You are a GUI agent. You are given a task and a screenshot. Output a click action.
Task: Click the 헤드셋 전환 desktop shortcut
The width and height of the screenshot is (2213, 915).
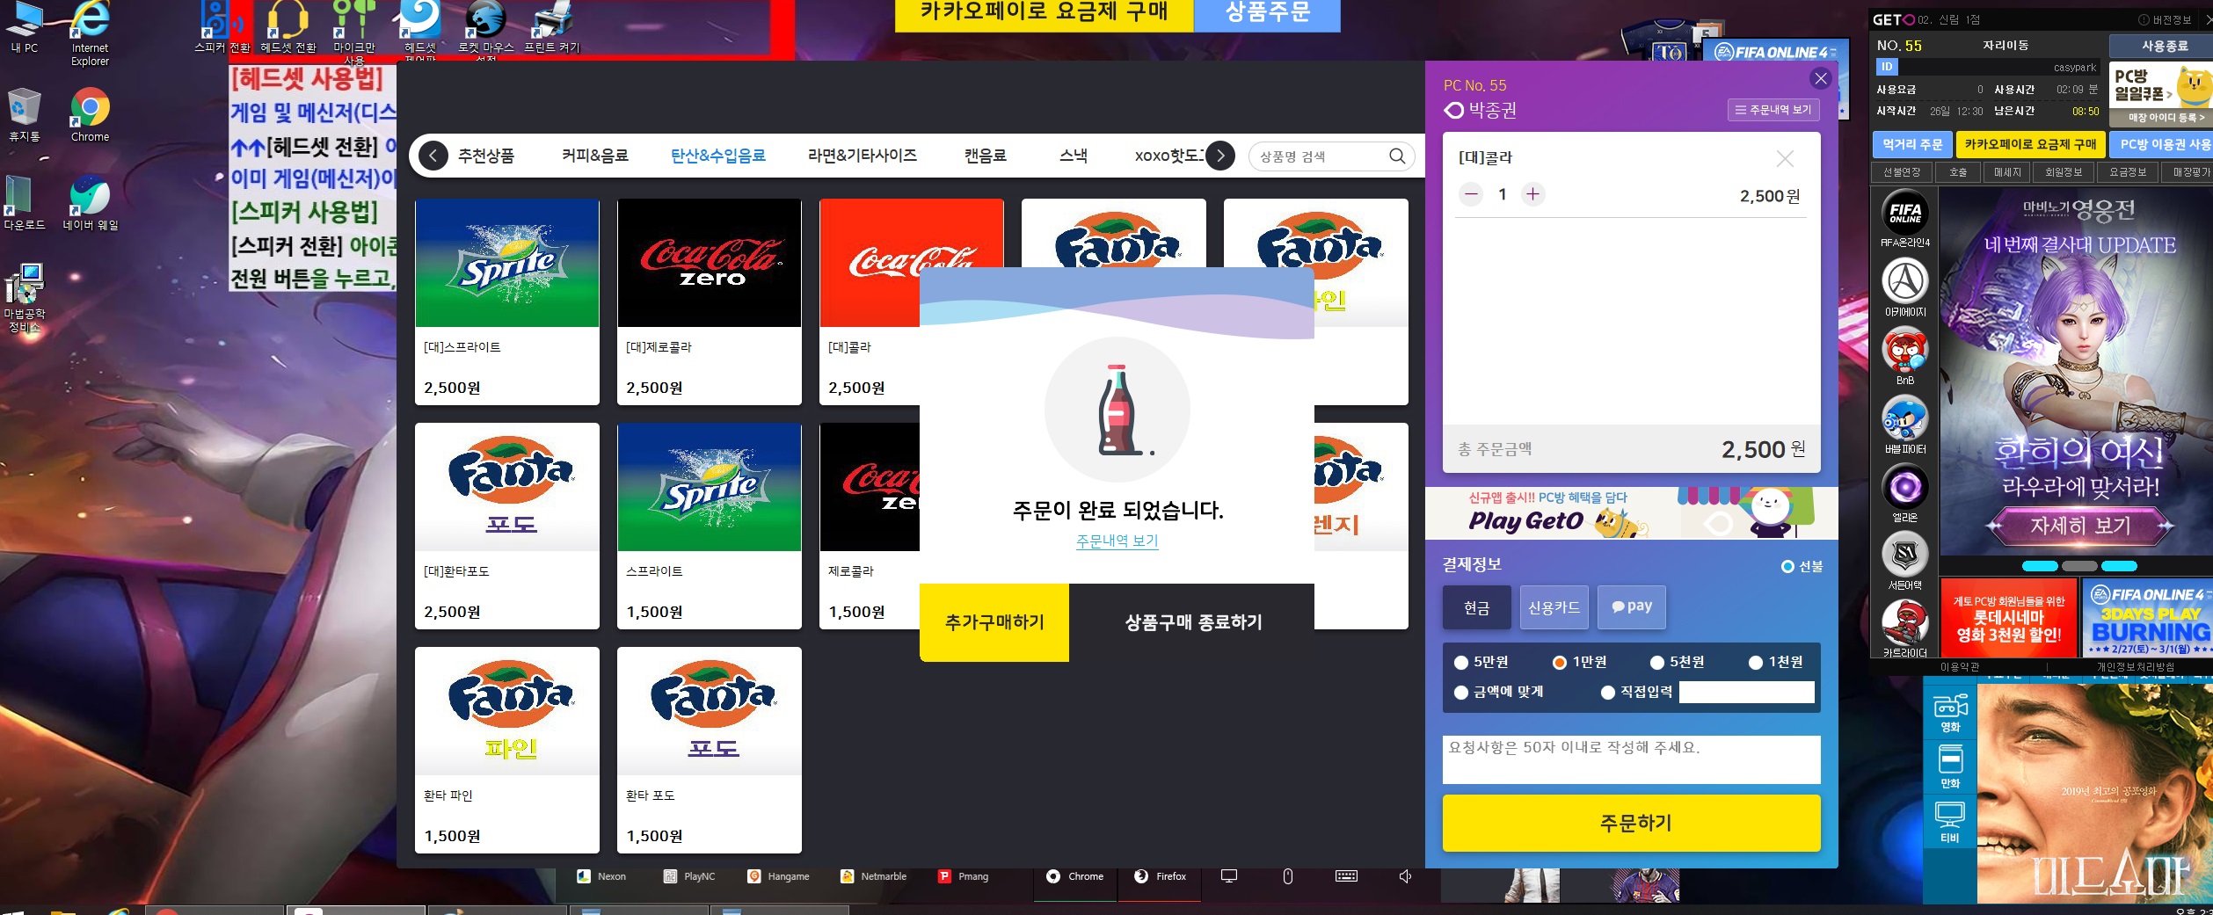(288, 27)
